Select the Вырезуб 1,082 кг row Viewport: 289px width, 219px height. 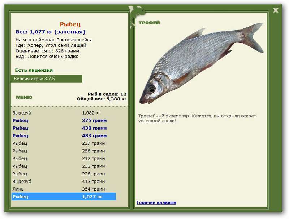pos(64,113)
